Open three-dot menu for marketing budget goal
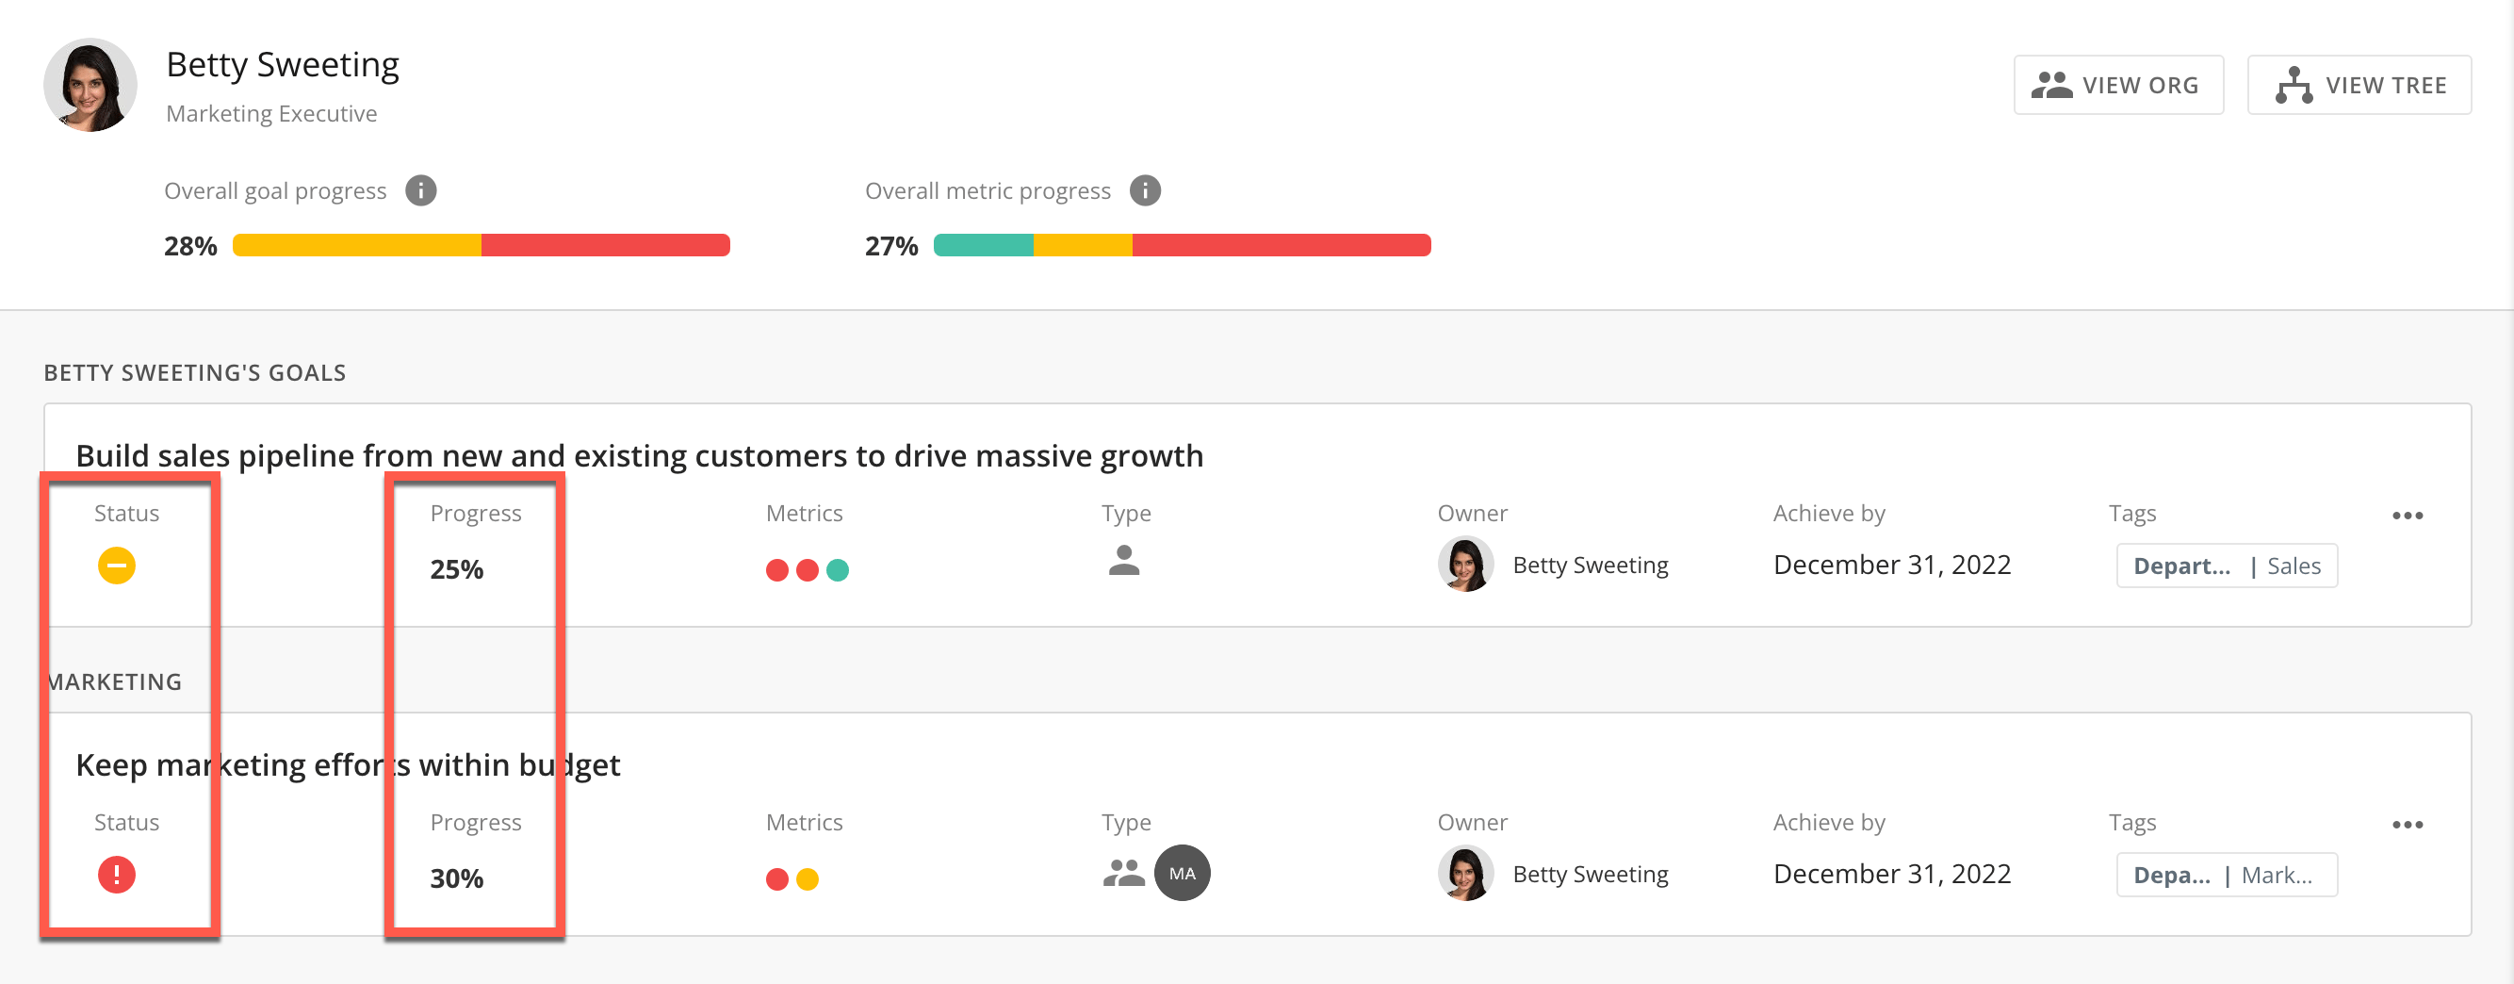 coord(2407,825)
